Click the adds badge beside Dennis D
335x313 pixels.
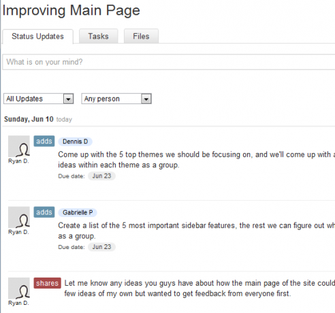(44, 141)
